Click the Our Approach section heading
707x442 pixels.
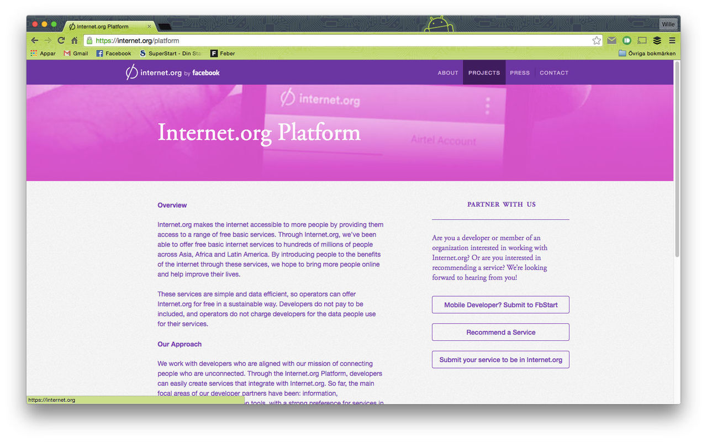point(180,344)
